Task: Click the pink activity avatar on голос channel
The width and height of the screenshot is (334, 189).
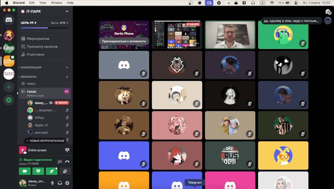Action: click(x=67, y=91)
